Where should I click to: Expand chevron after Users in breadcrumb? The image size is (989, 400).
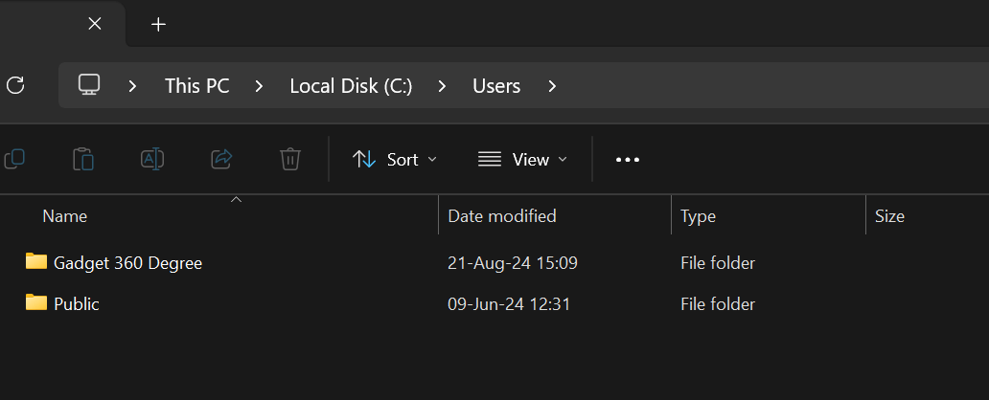coord(551,86)
